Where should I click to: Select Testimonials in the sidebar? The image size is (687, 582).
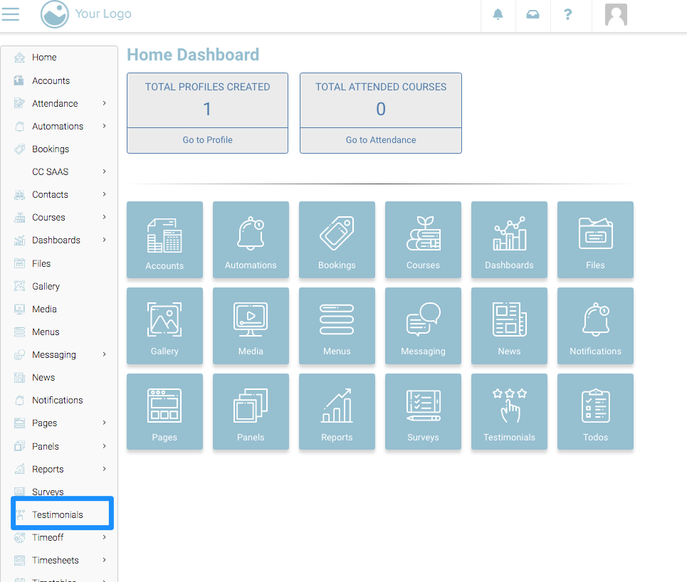tap(58, 514)
